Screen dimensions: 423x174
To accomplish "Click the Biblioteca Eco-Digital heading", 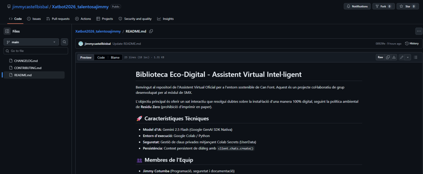I will click(x=219, y=74).
